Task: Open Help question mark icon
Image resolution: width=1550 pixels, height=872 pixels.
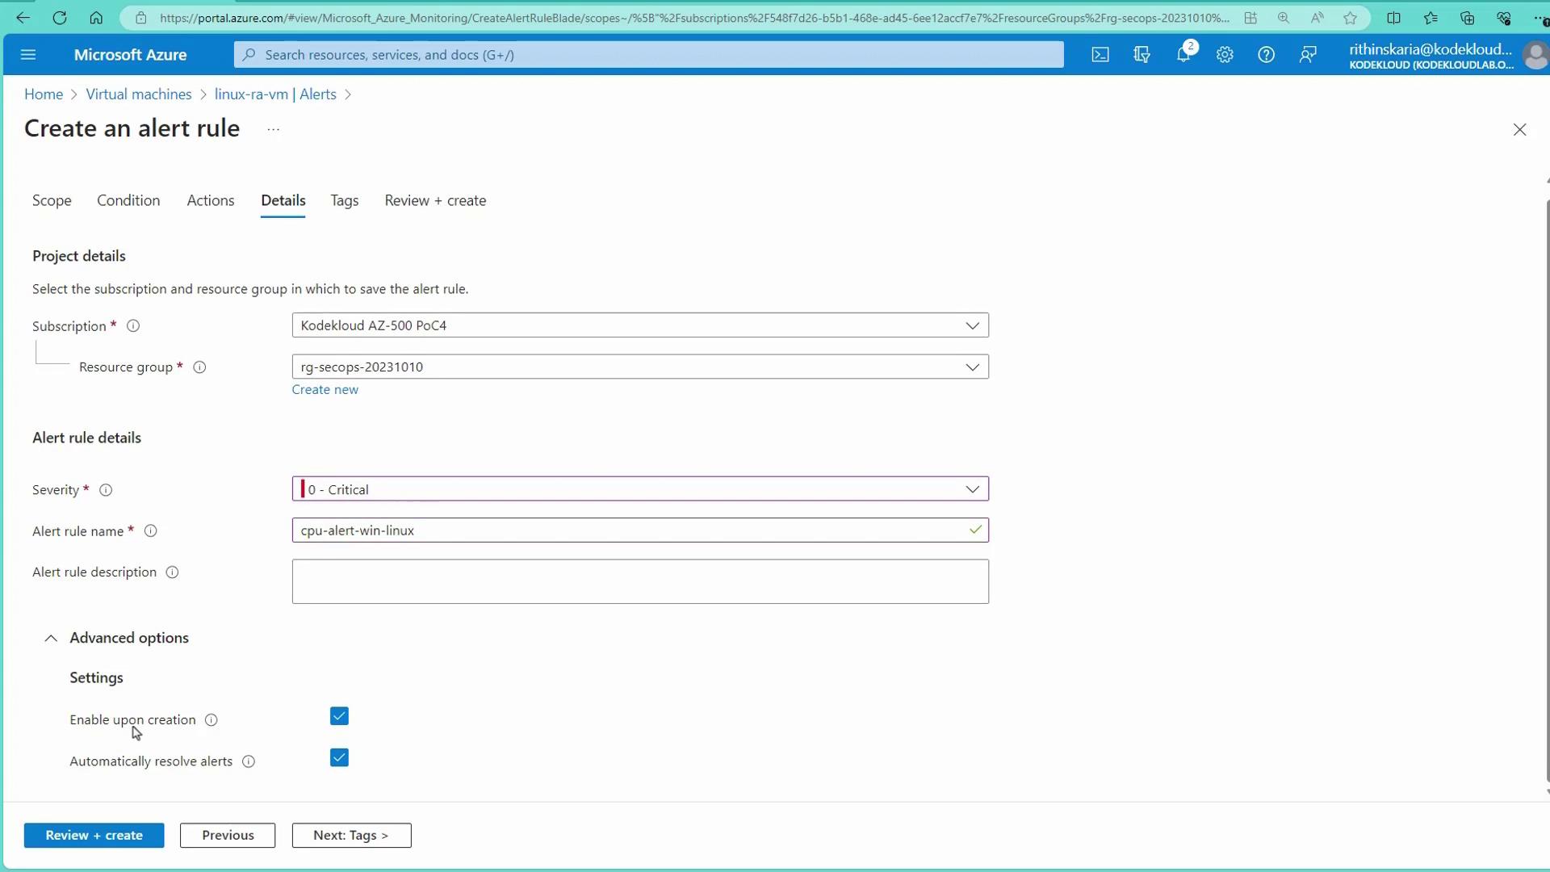Action: point(1266,55)
